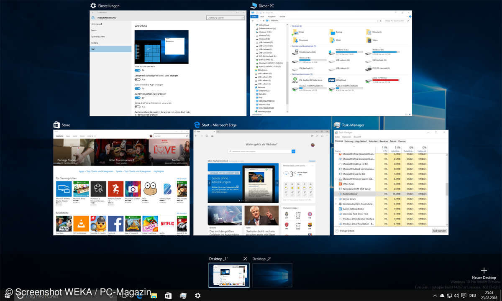502x301 pixels.
Task: Select the Star Wars app tile in the Store
Action: click(x=64, y=223)
